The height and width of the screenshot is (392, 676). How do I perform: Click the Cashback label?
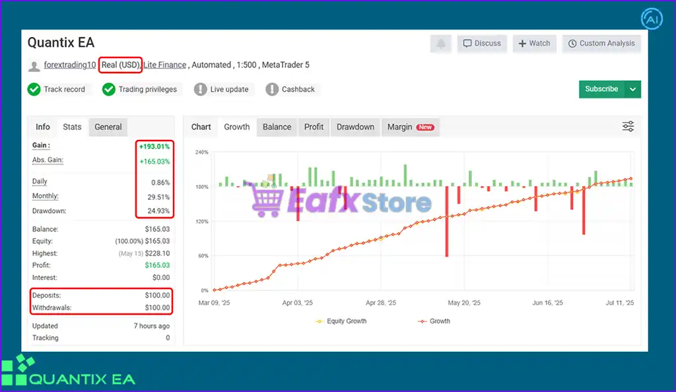click(x=298, y=89)
